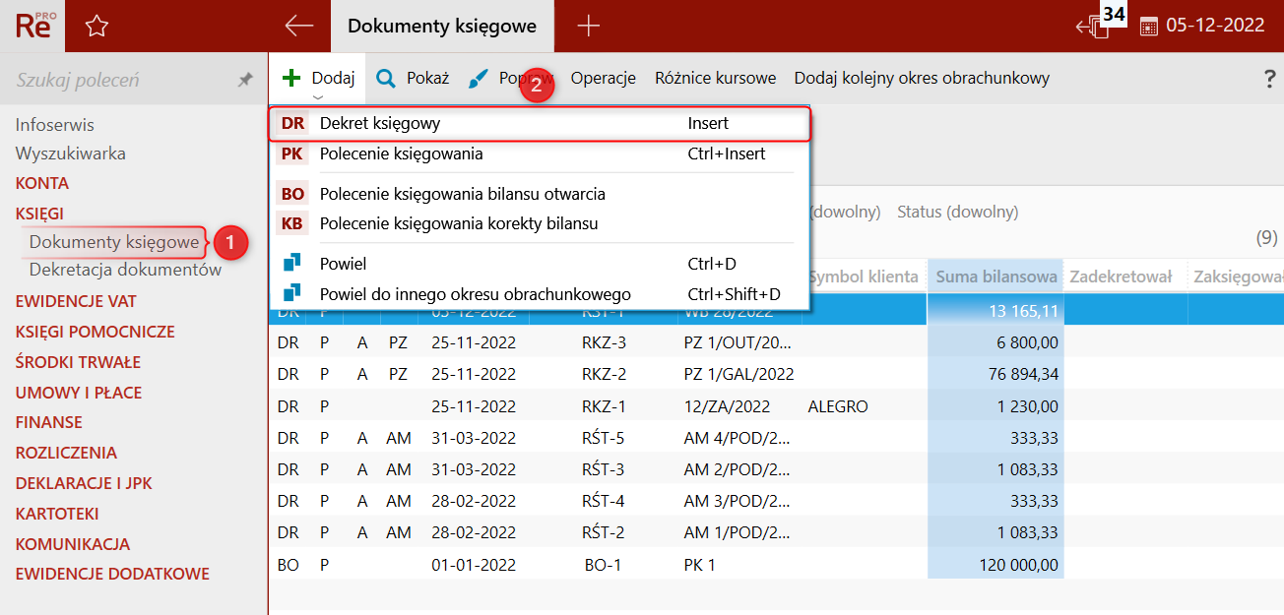1284x615 pixels.
Task: Open help with the question mark icon
Action: tap(1270, 79)
